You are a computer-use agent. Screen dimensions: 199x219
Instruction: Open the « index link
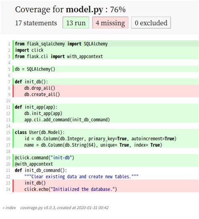click(x=9, y=208)
